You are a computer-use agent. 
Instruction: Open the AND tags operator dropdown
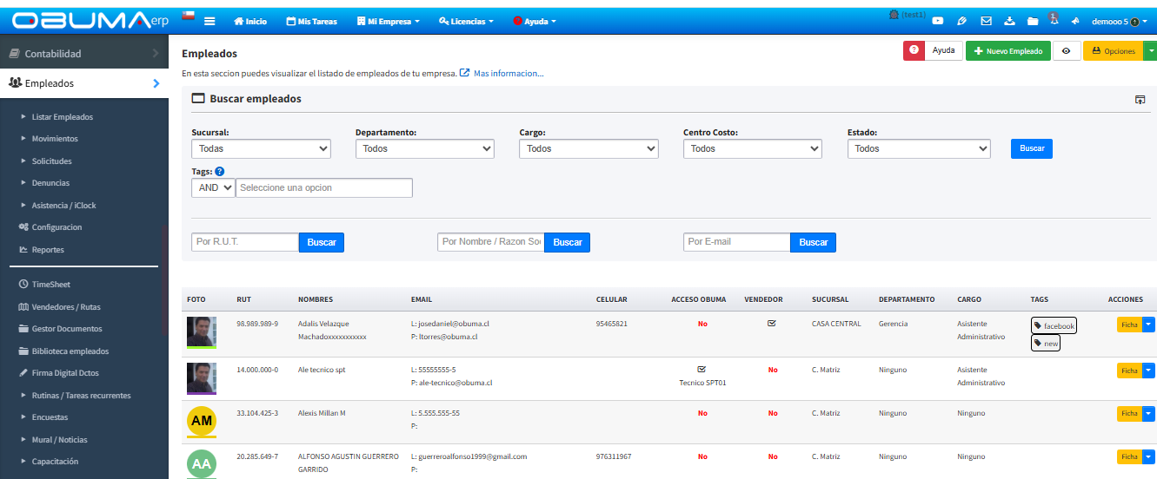(213, 187)
